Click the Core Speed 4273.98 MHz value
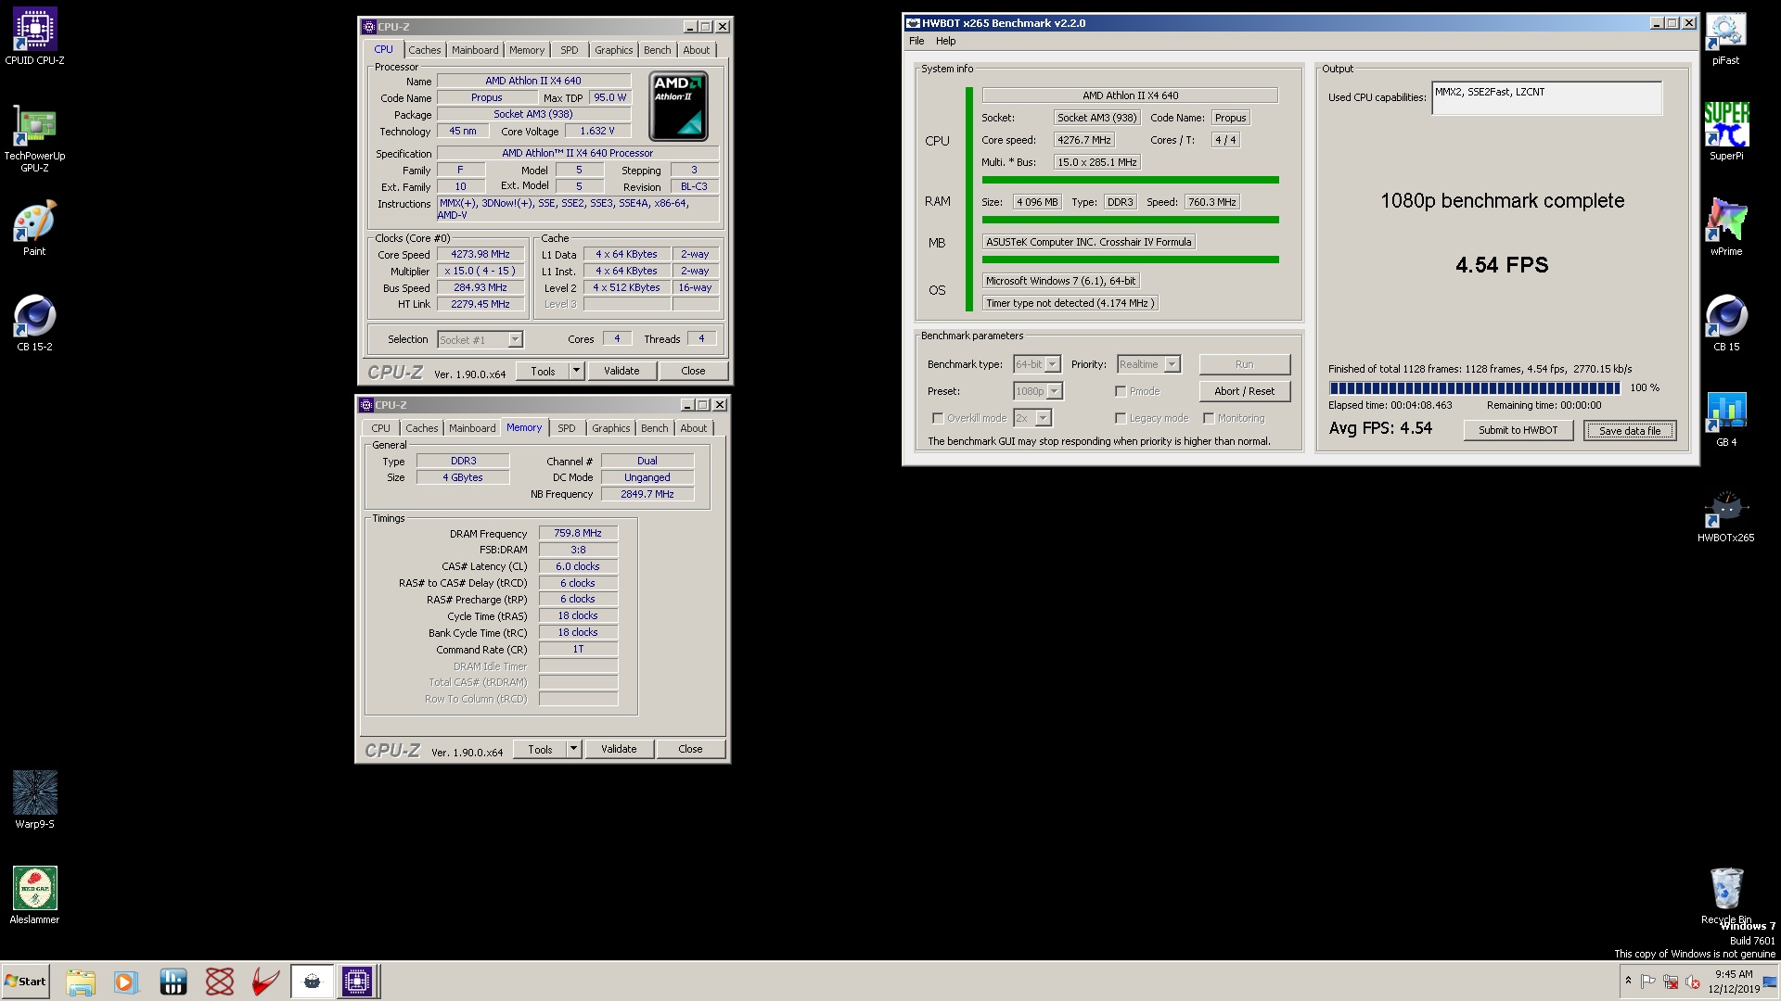The height and width of the screenshot is (1001, 1781). tap(480, 254)
